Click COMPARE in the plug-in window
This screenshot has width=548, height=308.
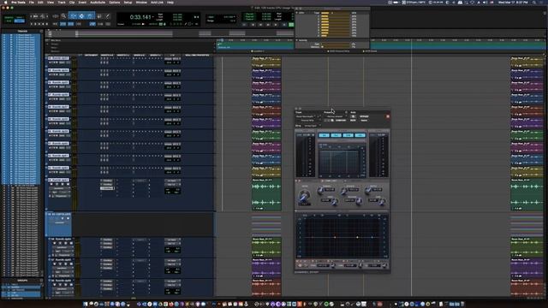(341, 121)
